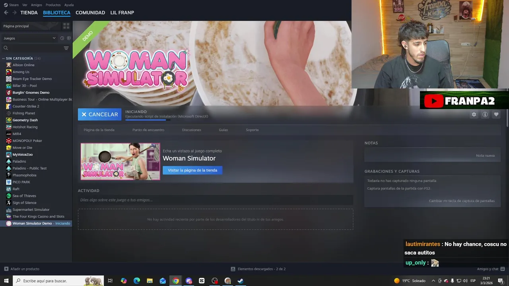This screenshot has height=286, width=509.
Task: Open the system volume control
Action: tap(465, 281)
